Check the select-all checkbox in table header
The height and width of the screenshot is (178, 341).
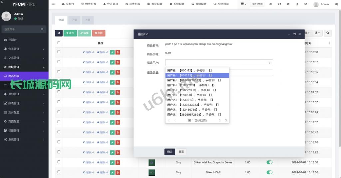[59, 43]
